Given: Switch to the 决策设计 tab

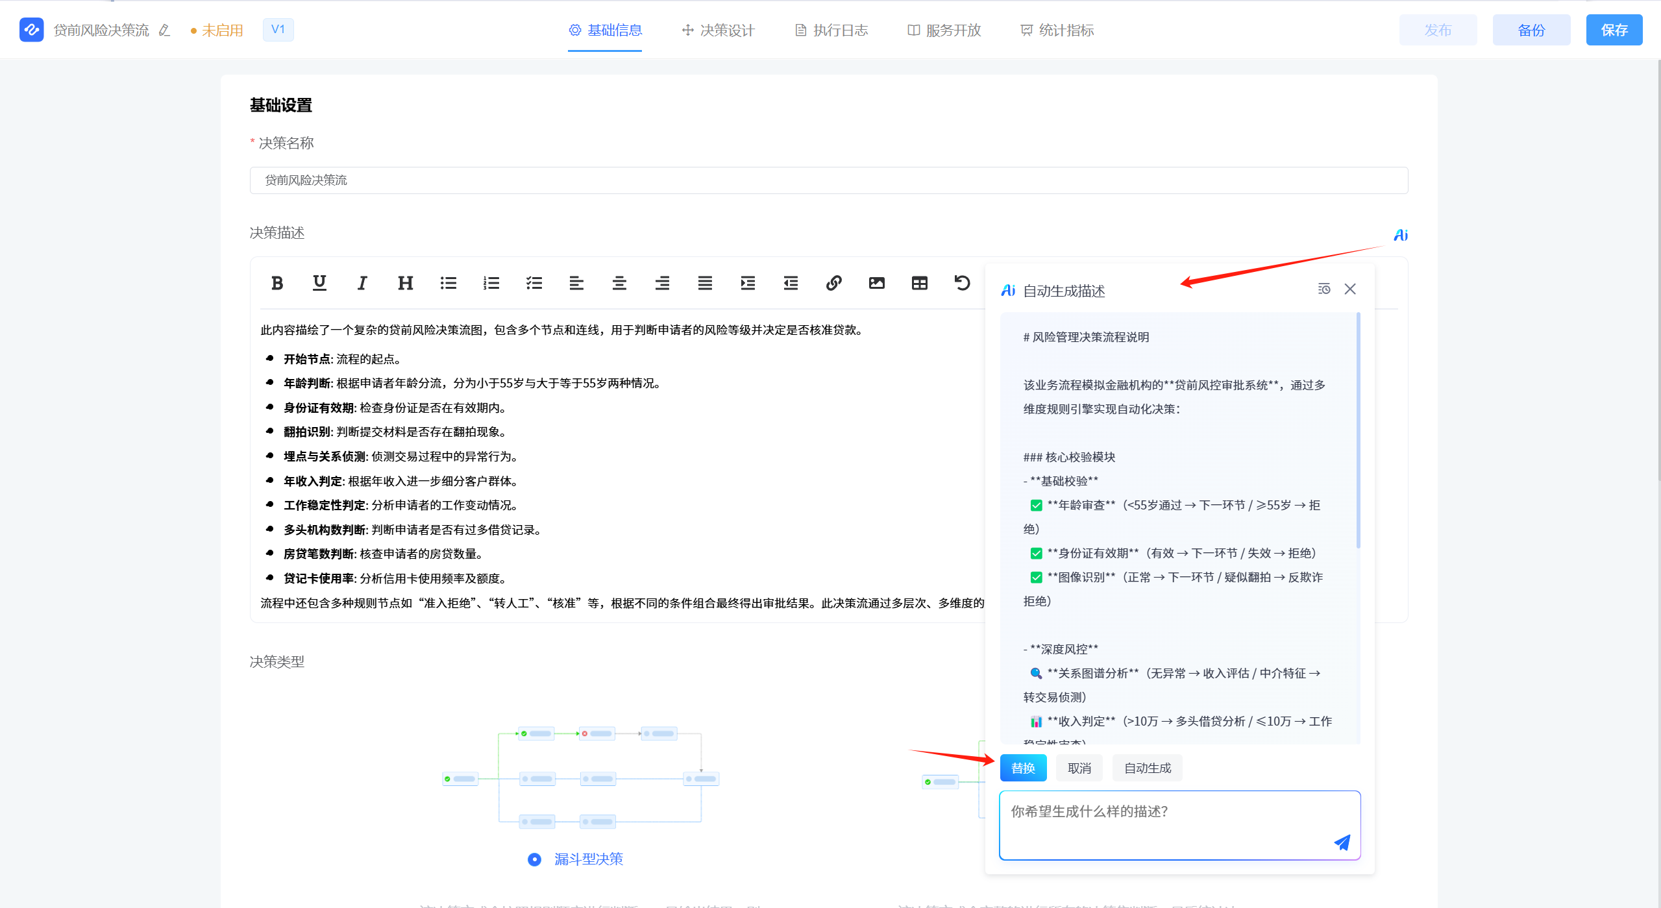Looking at the screenshot, I should coord(717,30).
